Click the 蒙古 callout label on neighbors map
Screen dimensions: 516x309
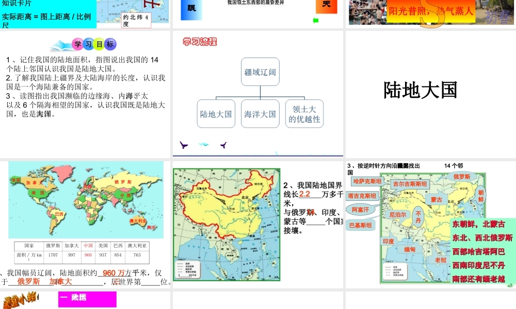(437, 199)
